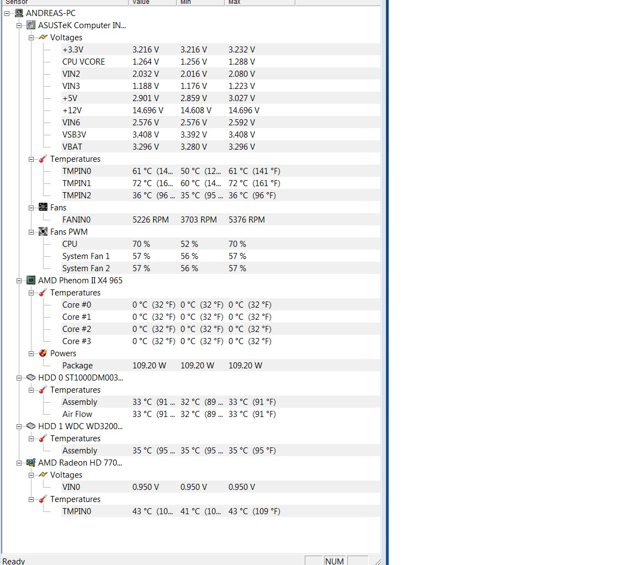The width and height of the screenshot is (636, 565).
Task: Click the Radeon Voltages lightning icon
Action: point(43,475)
